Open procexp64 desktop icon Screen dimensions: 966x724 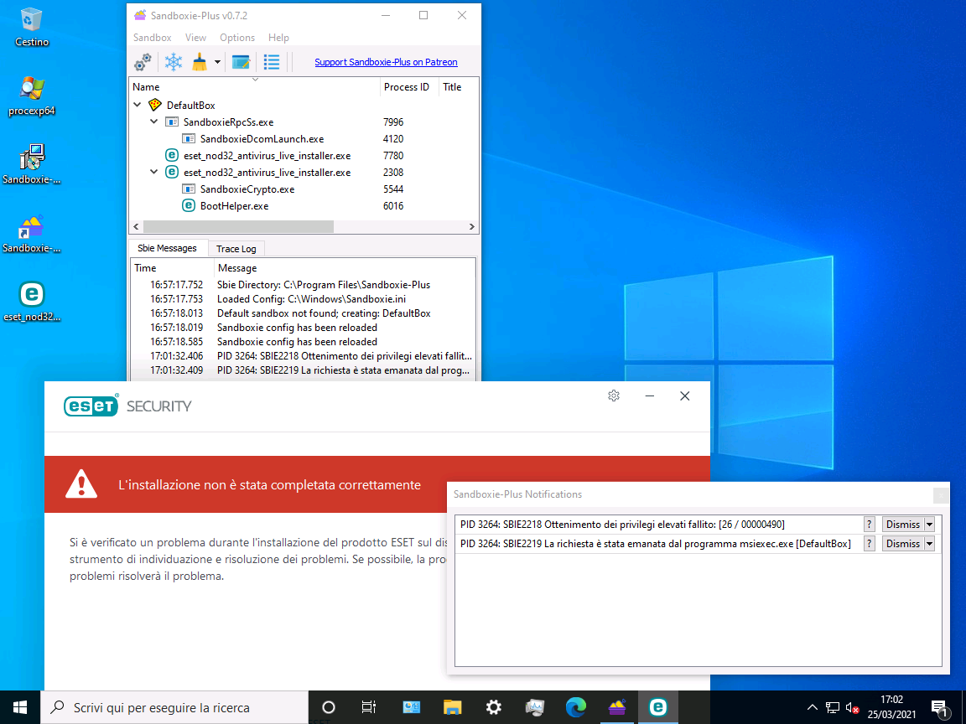point(31,96)
